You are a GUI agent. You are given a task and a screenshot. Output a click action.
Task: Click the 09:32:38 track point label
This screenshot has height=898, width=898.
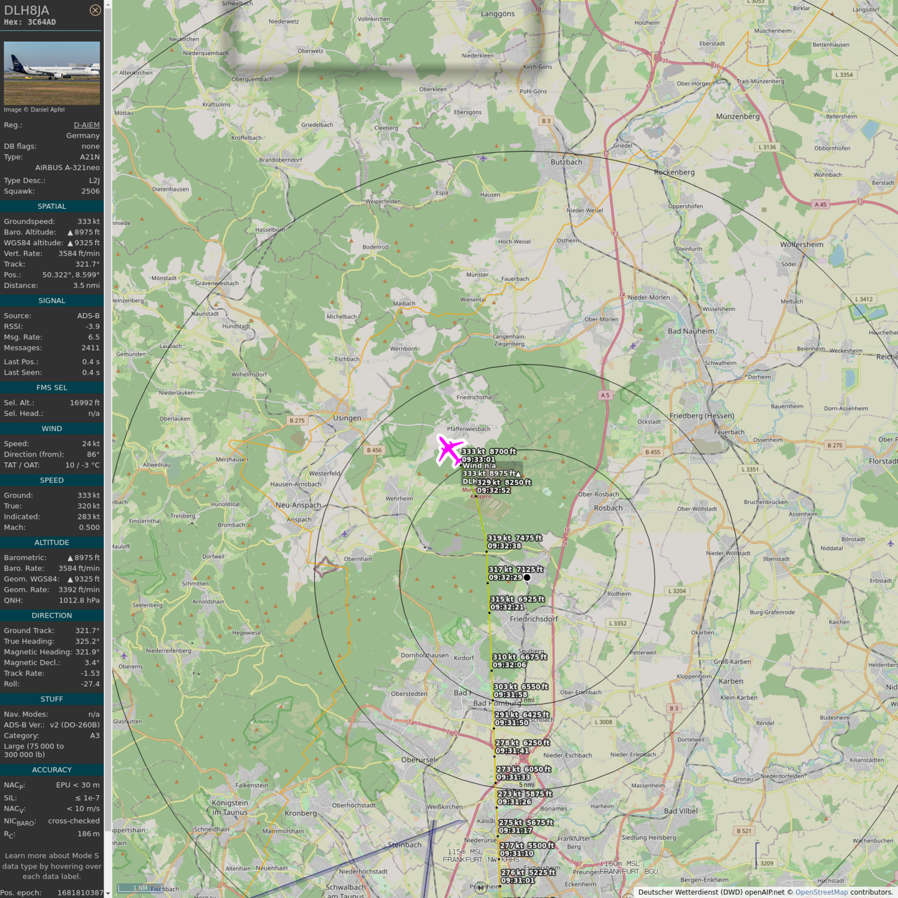pyautogui.click(x=505, y=546)
